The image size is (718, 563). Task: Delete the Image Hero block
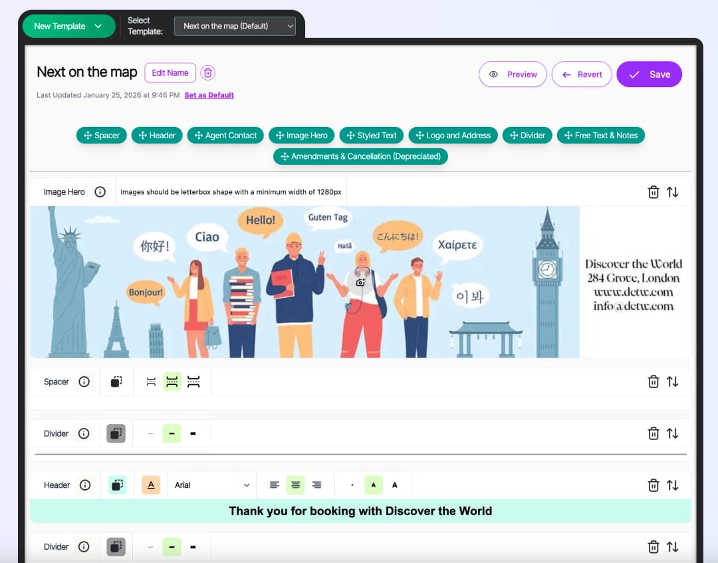pyautogui.click(x=654, y=192)
